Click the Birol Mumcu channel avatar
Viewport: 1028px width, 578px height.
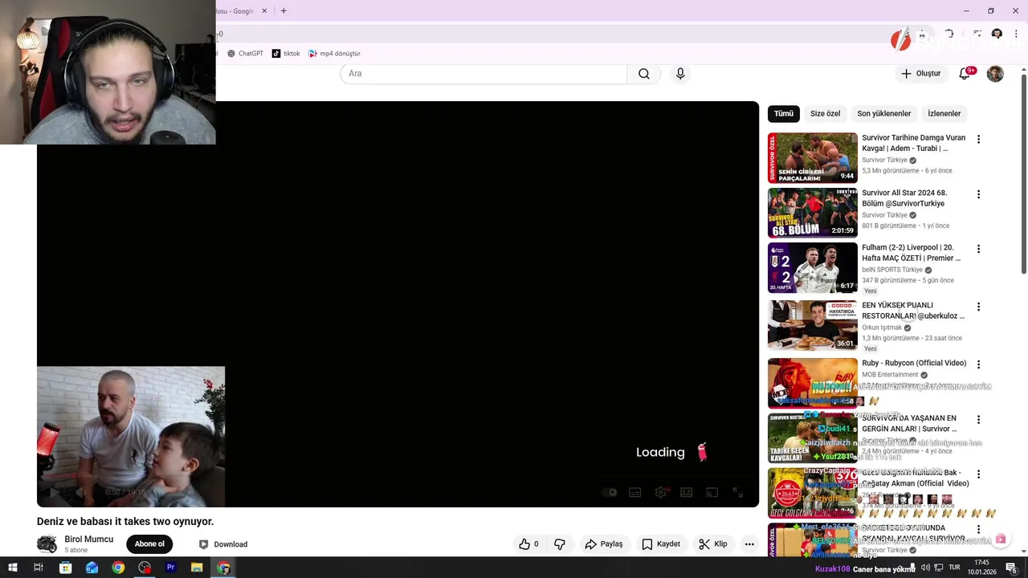47,543
